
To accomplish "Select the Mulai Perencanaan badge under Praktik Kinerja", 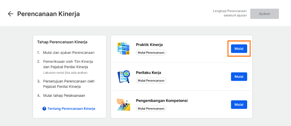I will (151, 52).
